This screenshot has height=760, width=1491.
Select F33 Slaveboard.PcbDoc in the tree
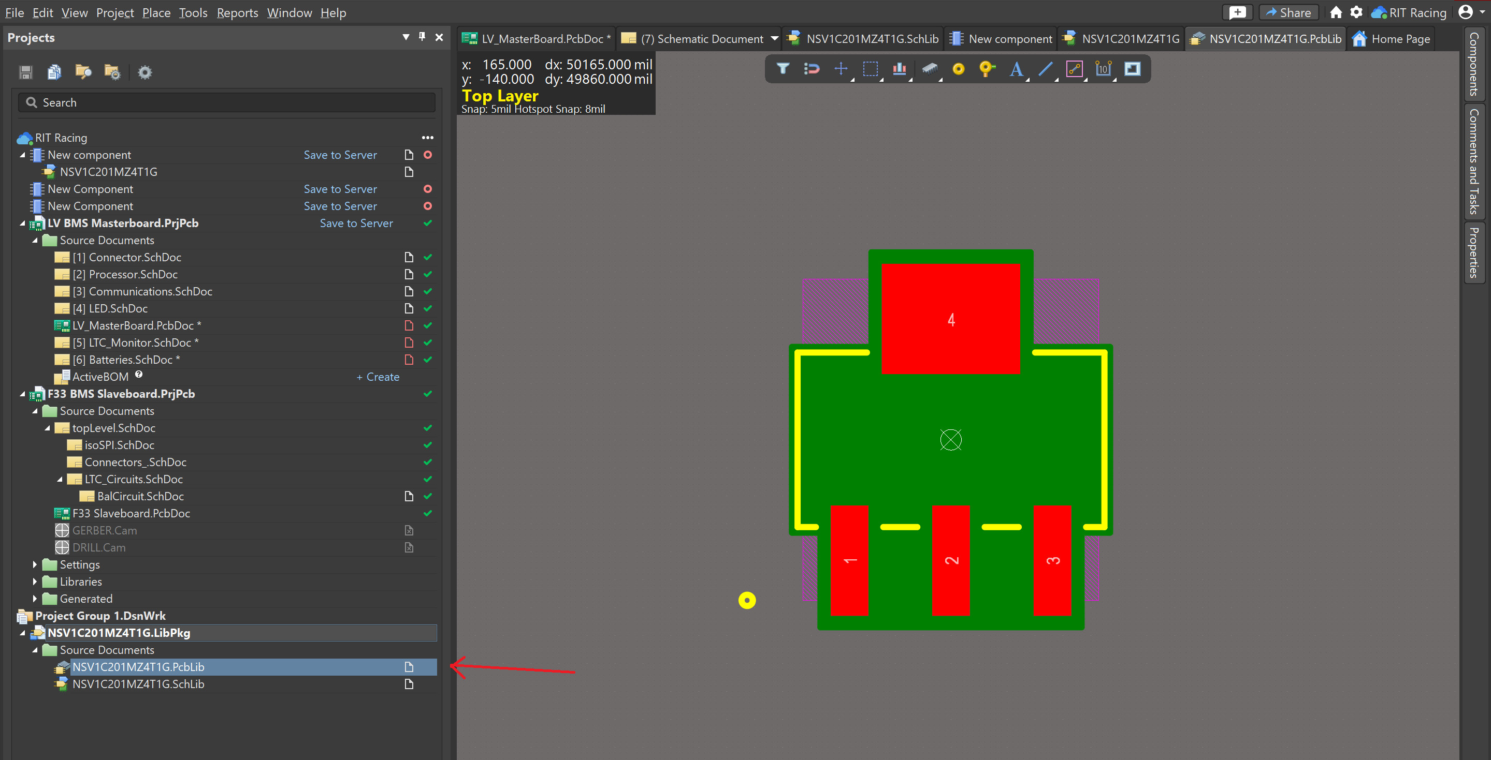click(131, 514)
